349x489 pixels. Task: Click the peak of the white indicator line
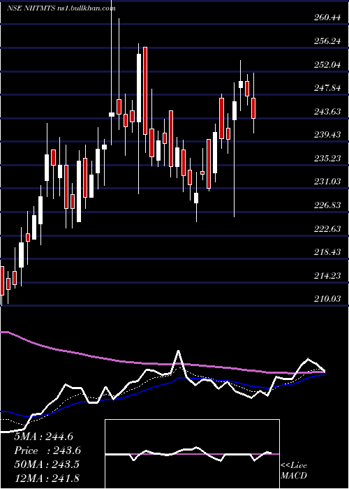click(179, 351)
